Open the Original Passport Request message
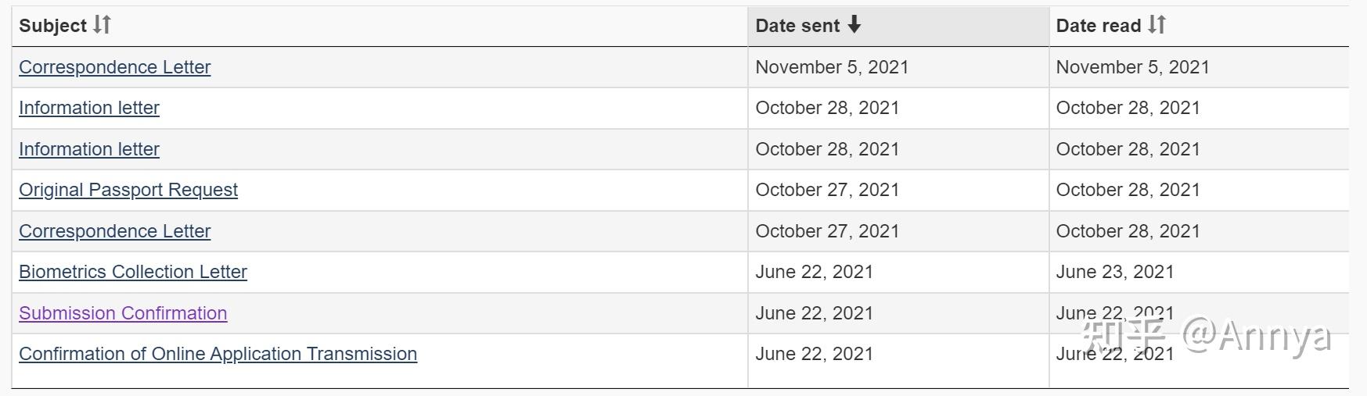This screenshot has height=396, width=1367. [128, 190]
